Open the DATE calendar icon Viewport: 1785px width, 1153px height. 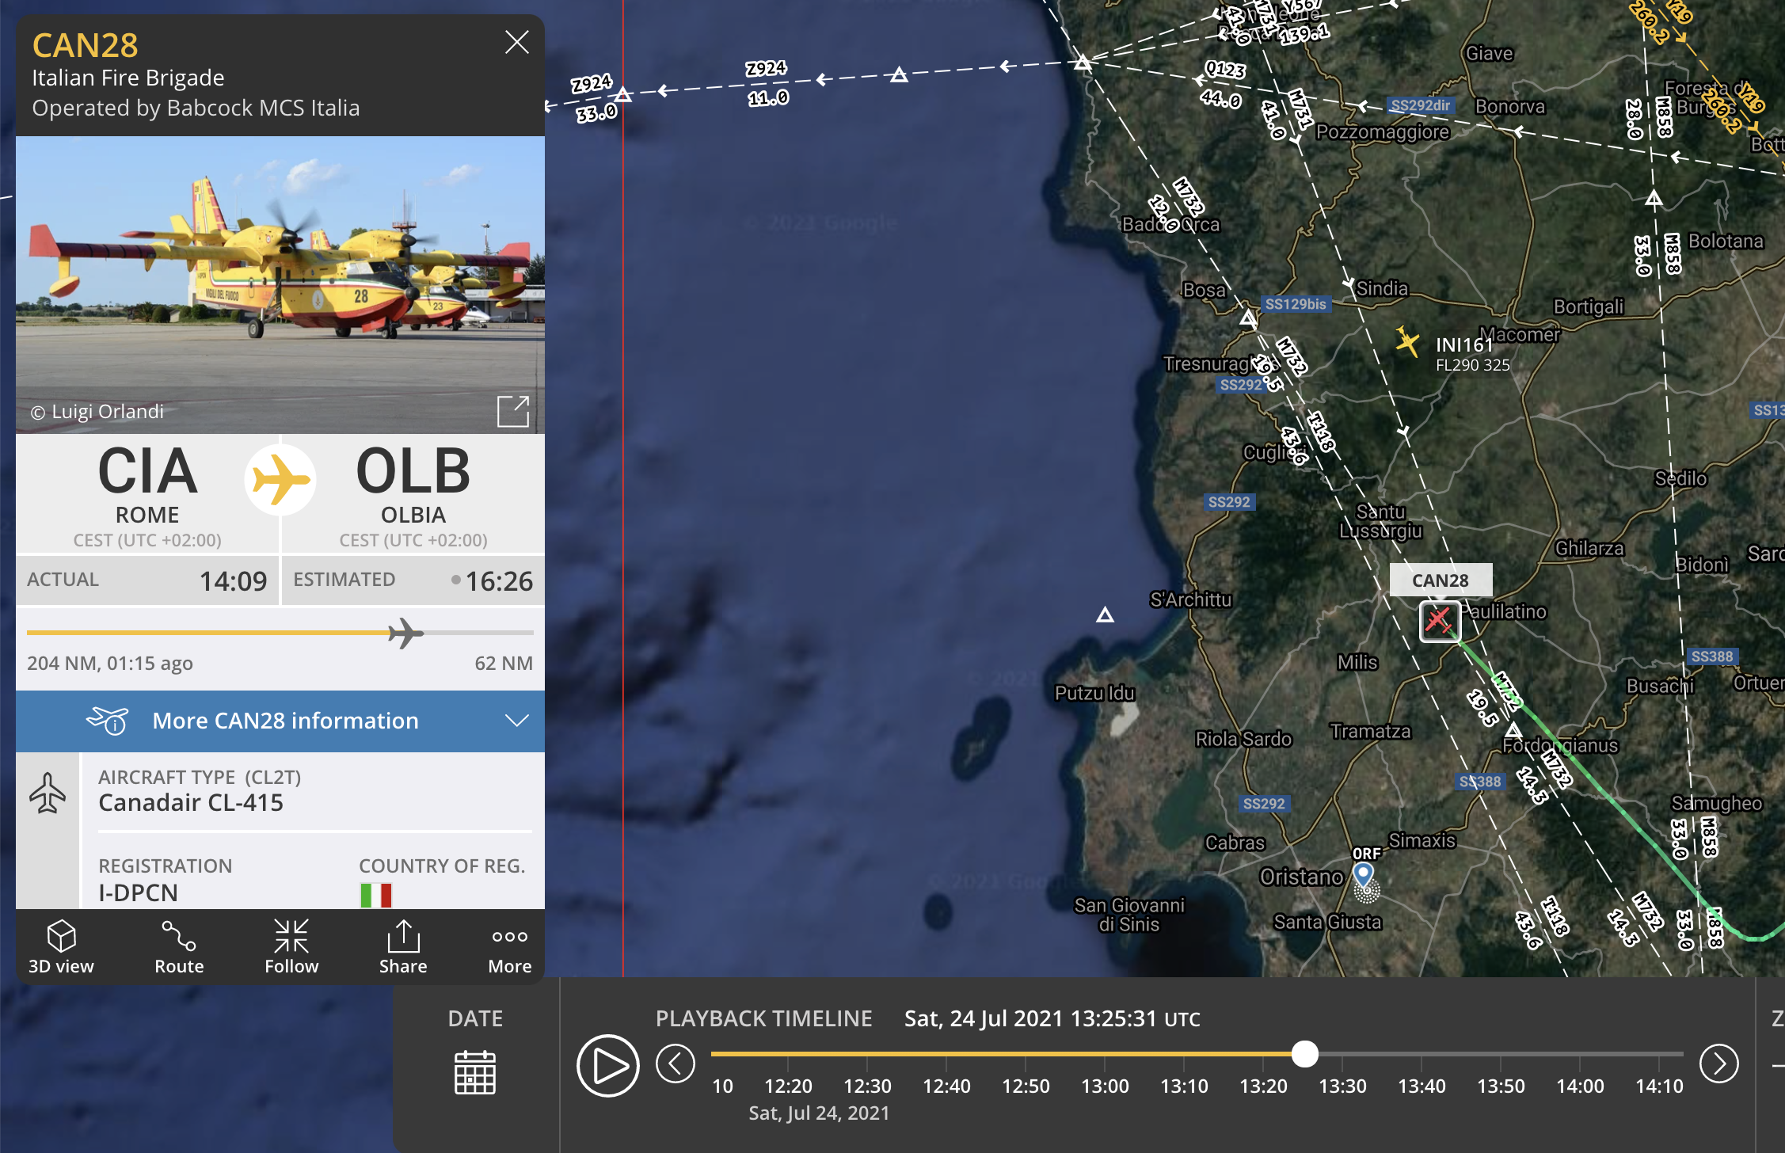[475, 1072]
